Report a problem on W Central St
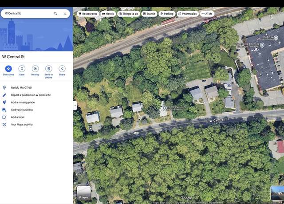This screenshot has height=204, width=284. 36,95
